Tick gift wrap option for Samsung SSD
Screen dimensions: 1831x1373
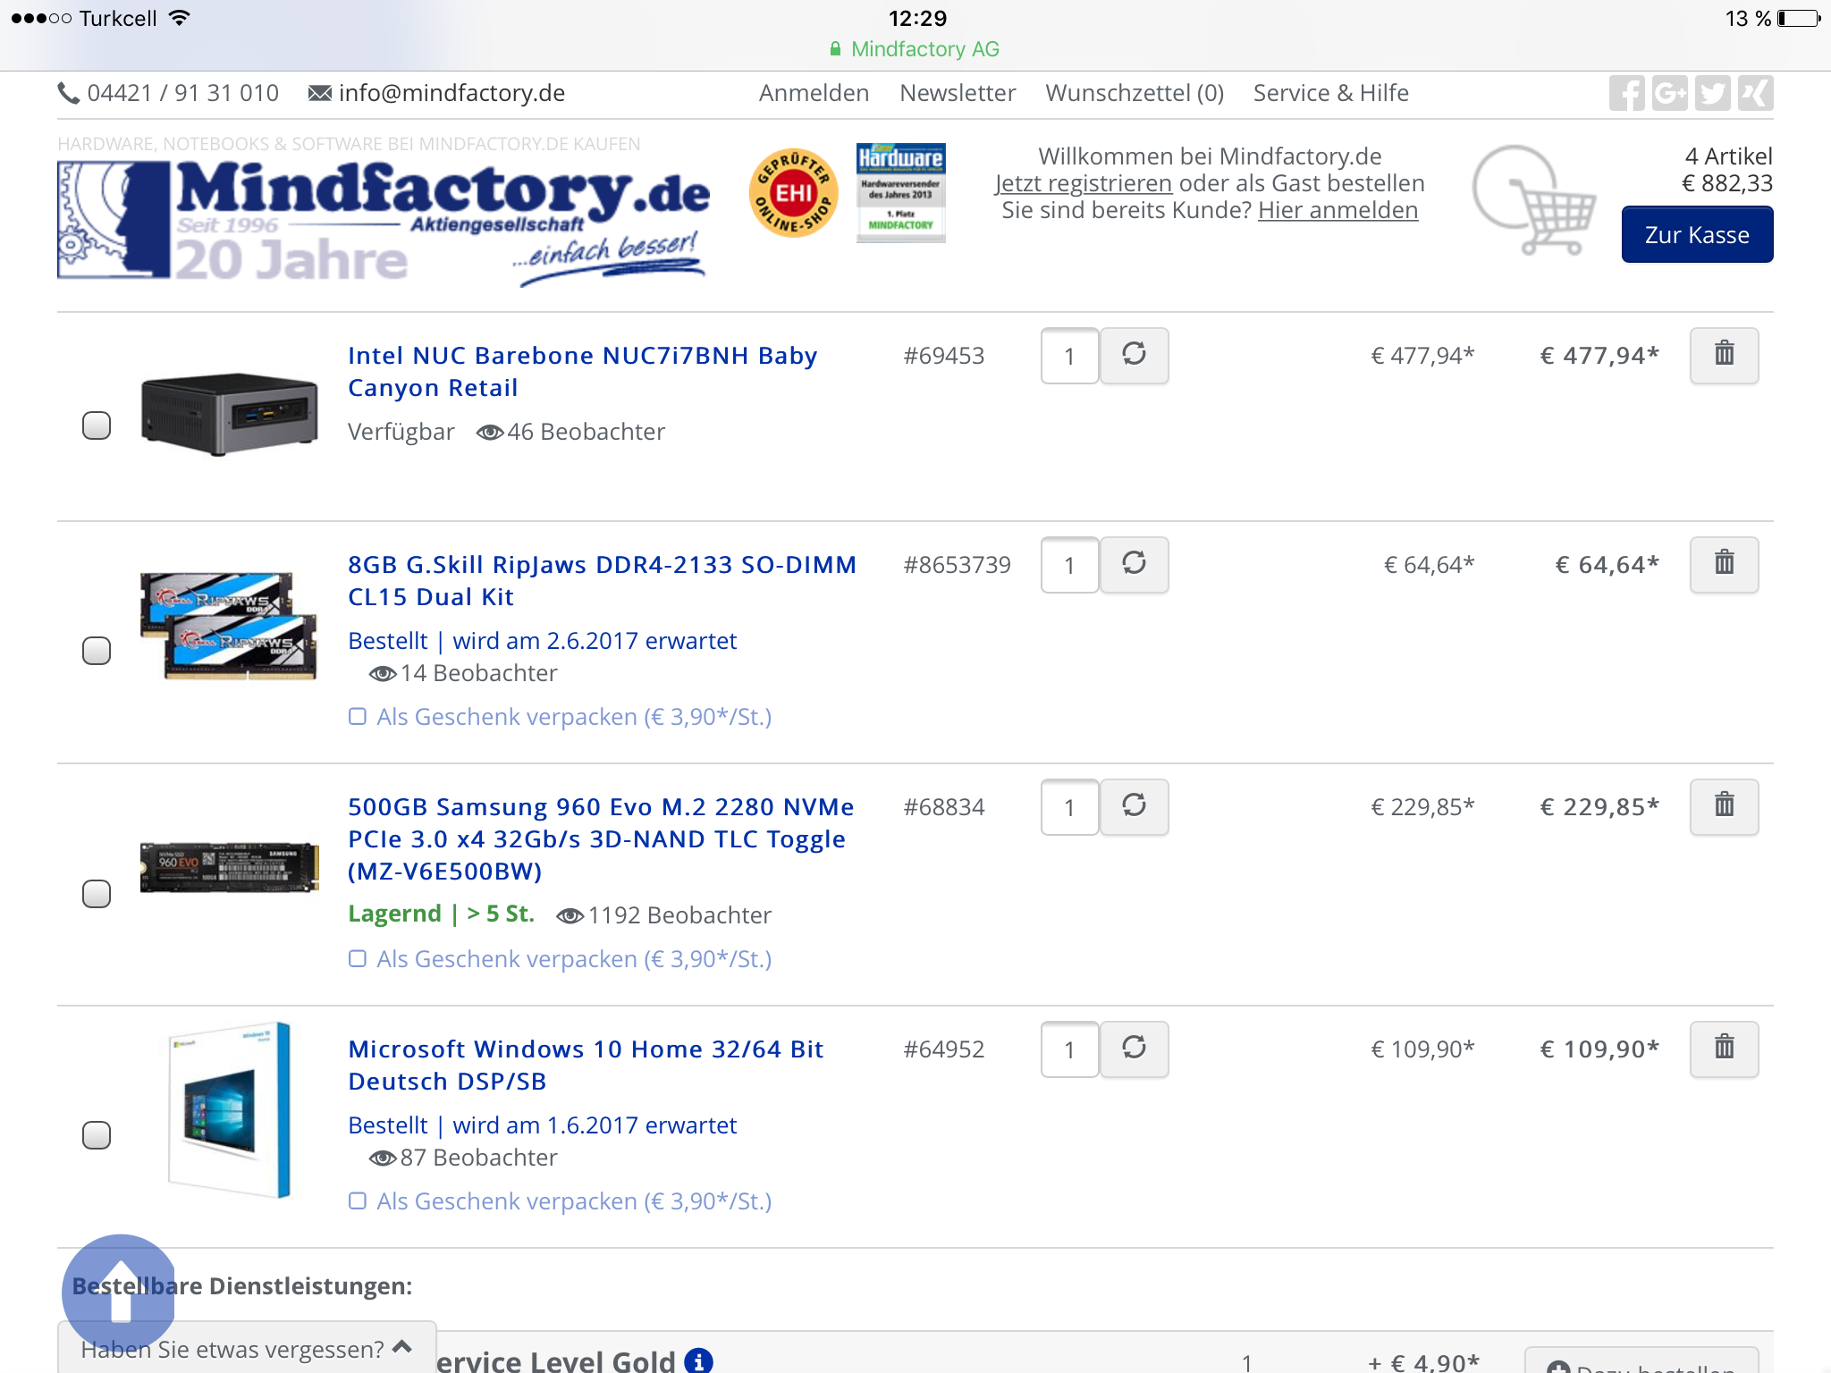[358, 959]
